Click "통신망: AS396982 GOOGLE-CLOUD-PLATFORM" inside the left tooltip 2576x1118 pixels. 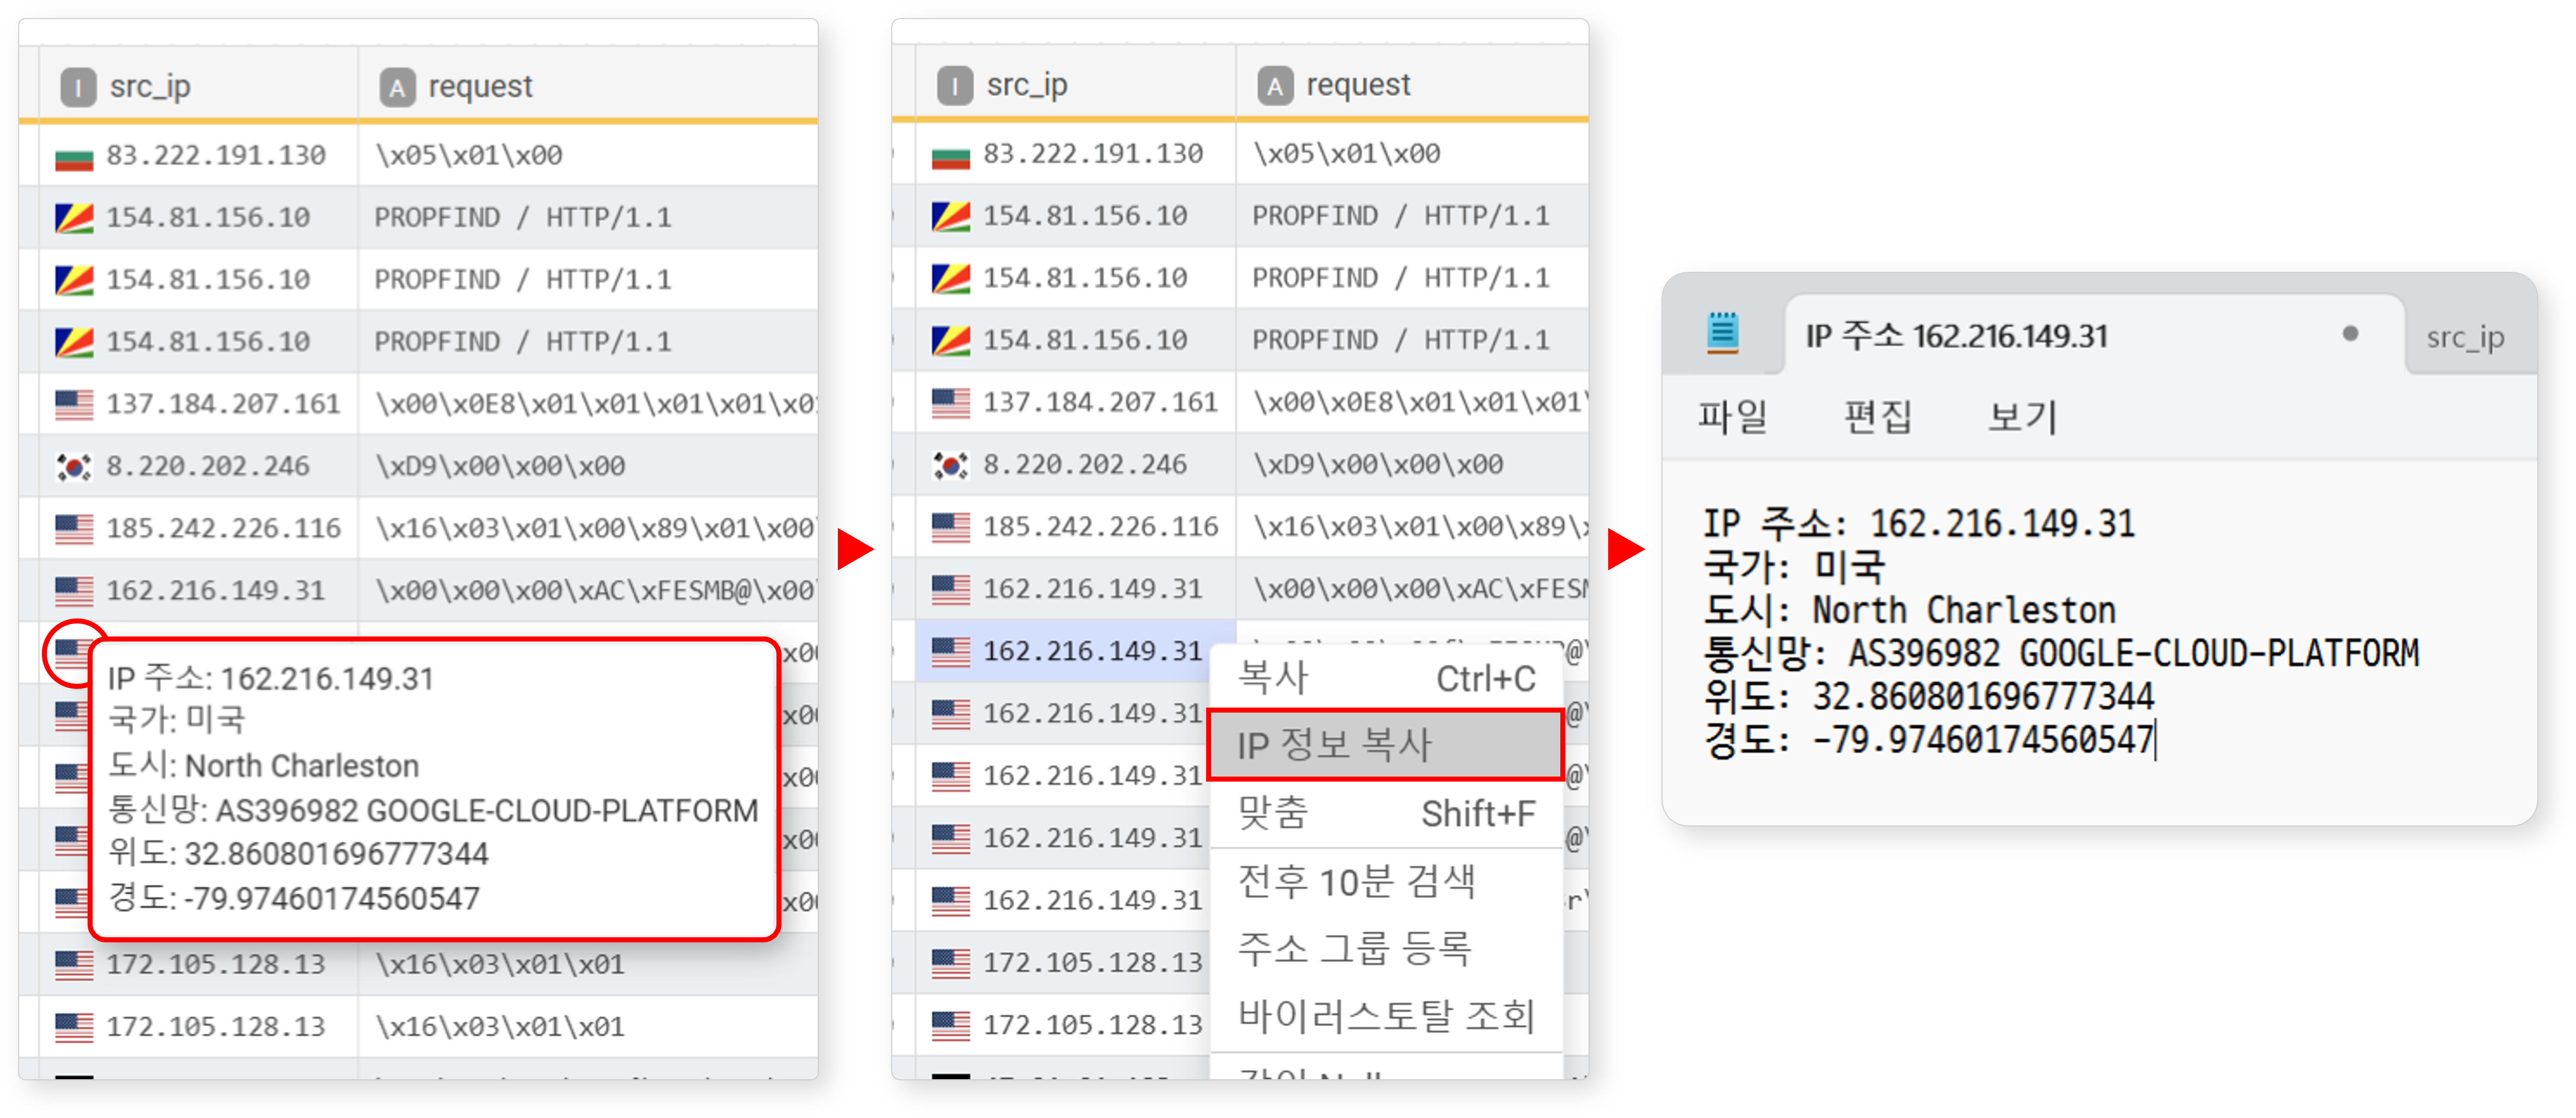tap(433, 810)
